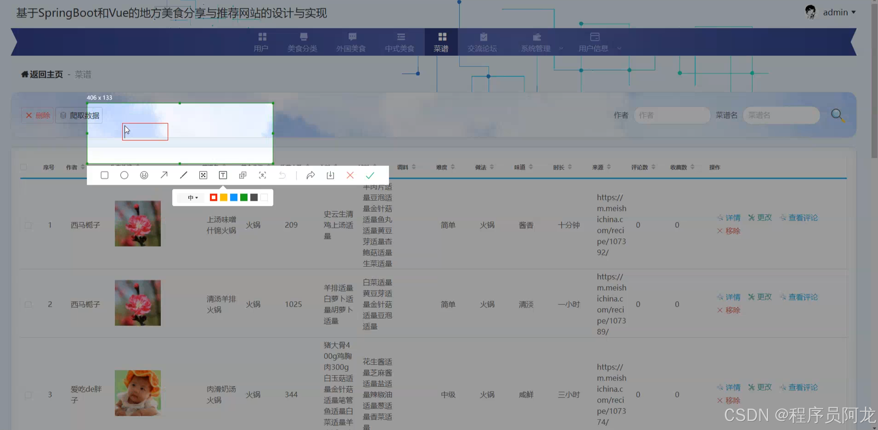Click the mosaic blur tool

pyautogui.click(x=203, y=175)
